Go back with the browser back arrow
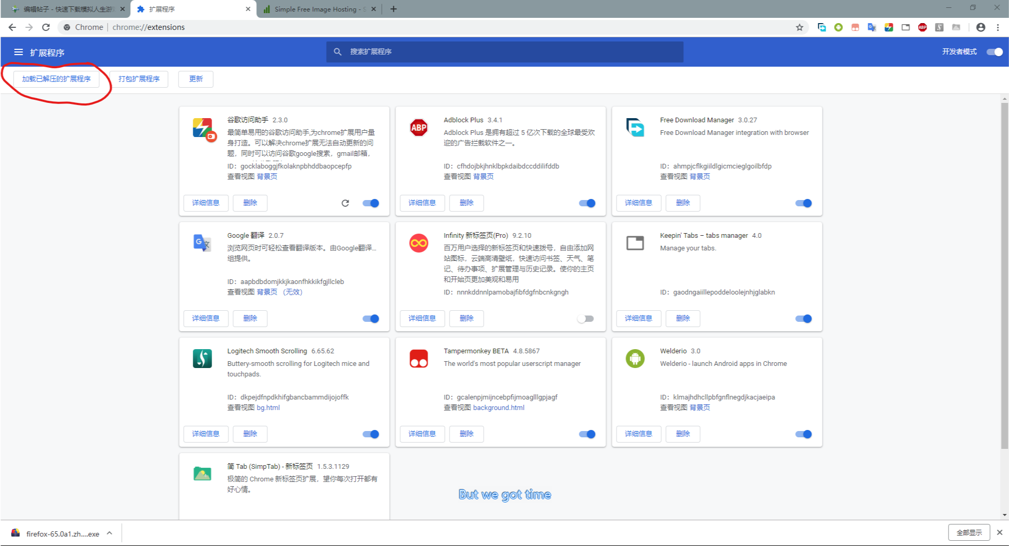The width and height of the screenshot is (1009, 546). click(12, 27)
